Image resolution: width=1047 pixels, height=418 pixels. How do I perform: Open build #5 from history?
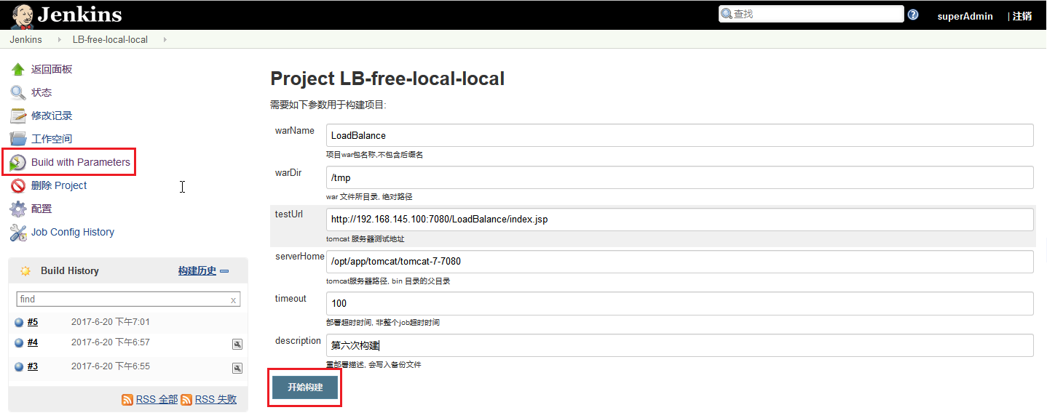click(x=33, y=322)
